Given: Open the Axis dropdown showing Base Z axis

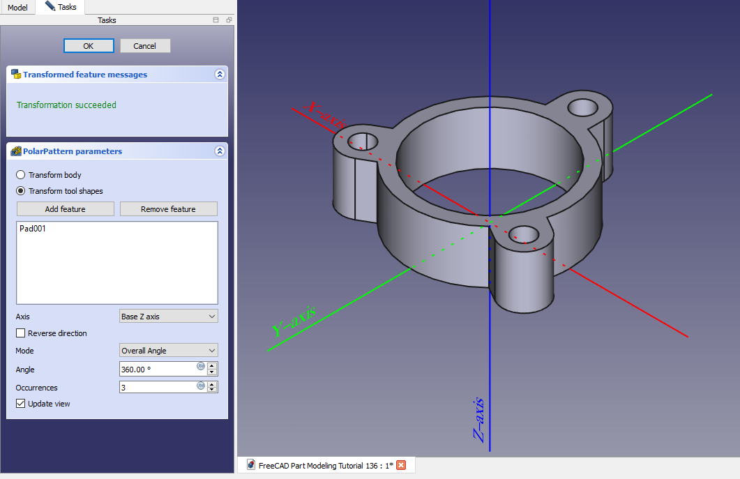Looking at the screenshot, I should (169, 317).
